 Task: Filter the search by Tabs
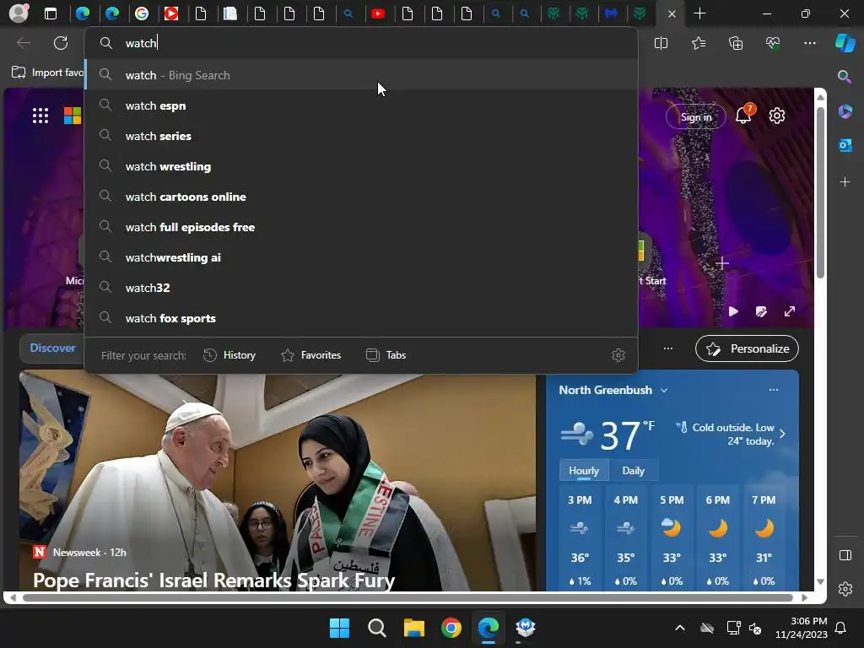[386, 355]
